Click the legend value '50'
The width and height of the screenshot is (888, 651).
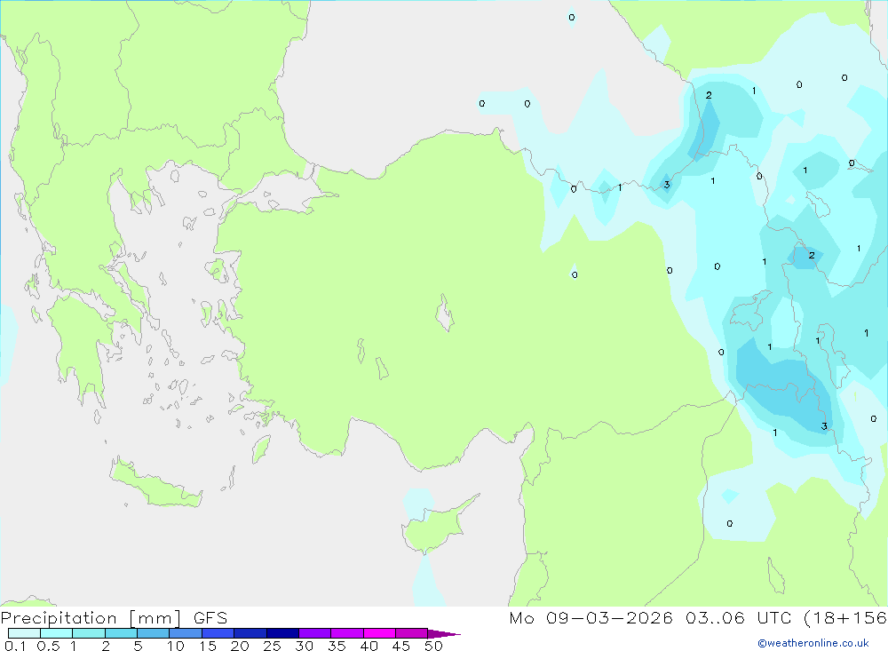click(x=434, y=646)
